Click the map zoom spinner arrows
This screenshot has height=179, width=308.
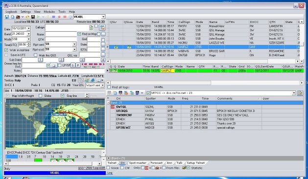tap(87, 95)
